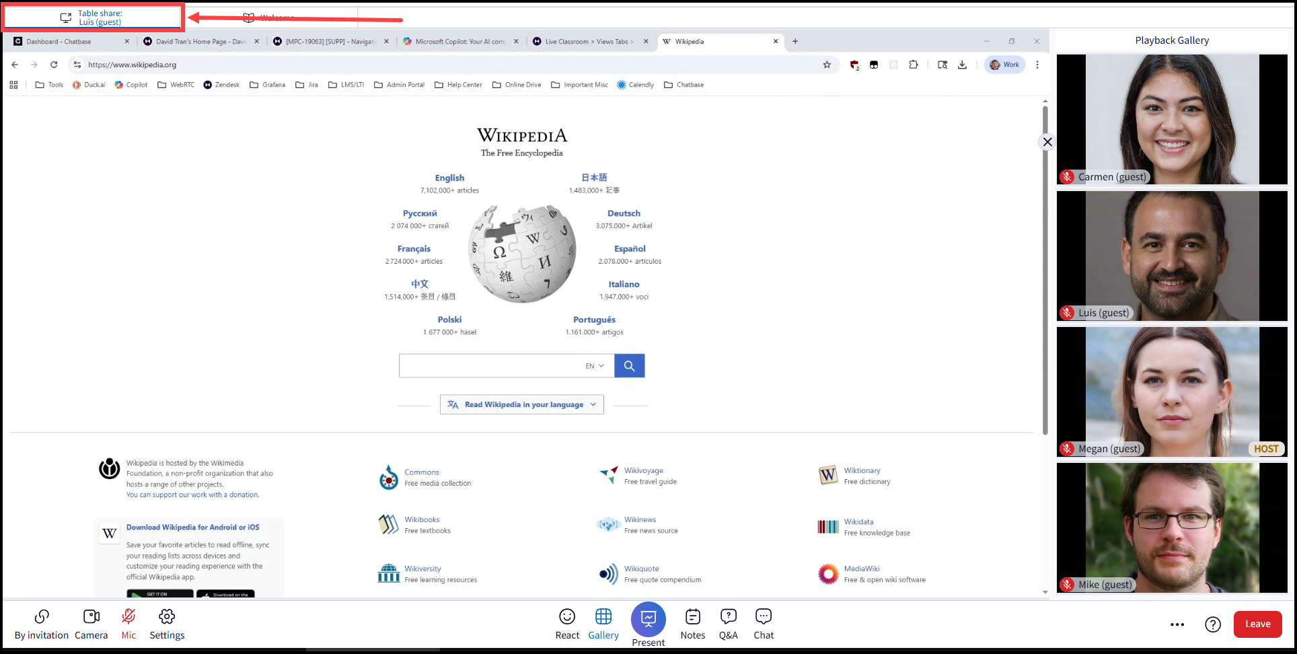
Task: Open the English Wikipedia link
Action: tap(449, 178)
